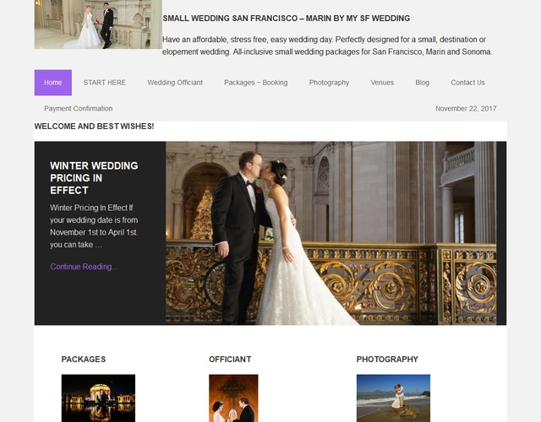The width and height of the screenshot is (541, 422).
Task: Click the Winter Pricing excerpt text
Action: pyautogui.click(x=94, y=226)
